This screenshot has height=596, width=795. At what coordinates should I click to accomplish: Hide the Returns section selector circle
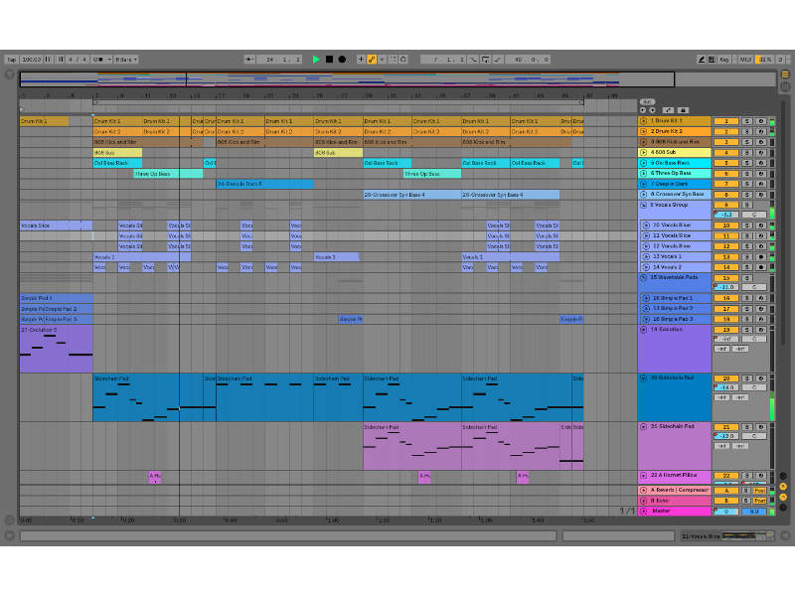783,487
